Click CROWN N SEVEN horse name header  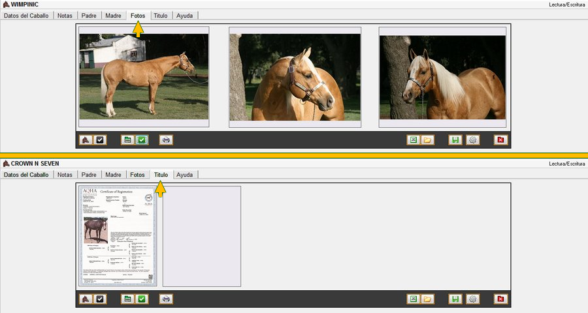35,164
